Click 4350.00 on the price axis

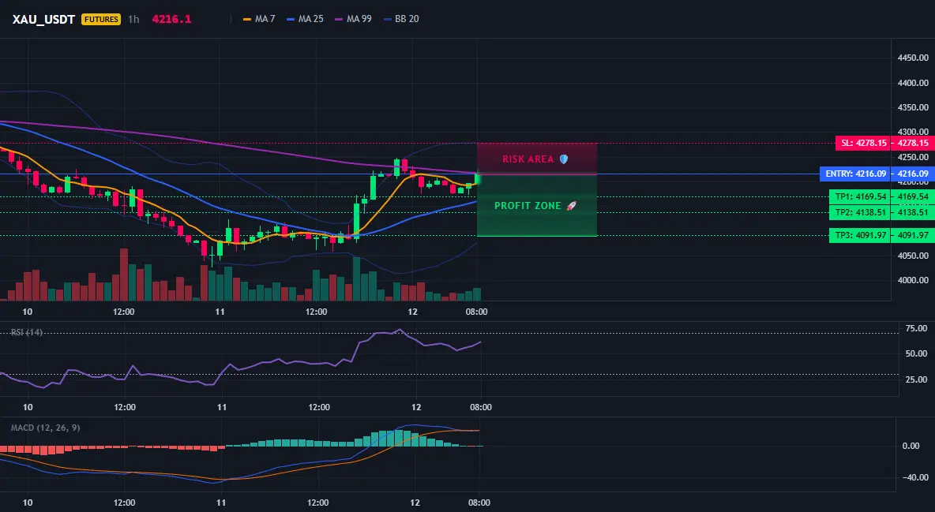pyautogui.click(x=913, y=108)
